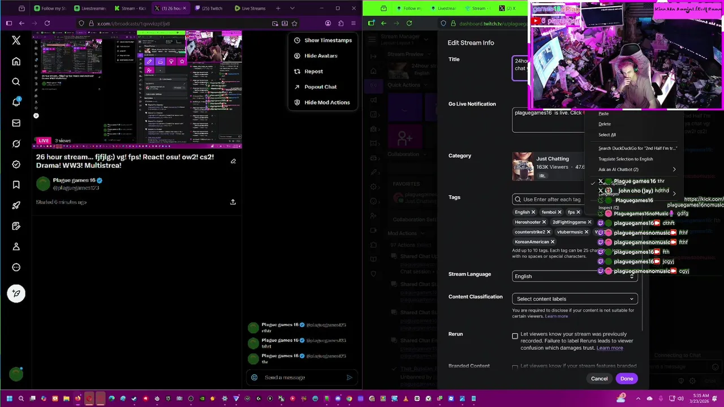Go back in the Twitch dashboard browser
This screenshot has width=724, height=407.
point(383,23)
